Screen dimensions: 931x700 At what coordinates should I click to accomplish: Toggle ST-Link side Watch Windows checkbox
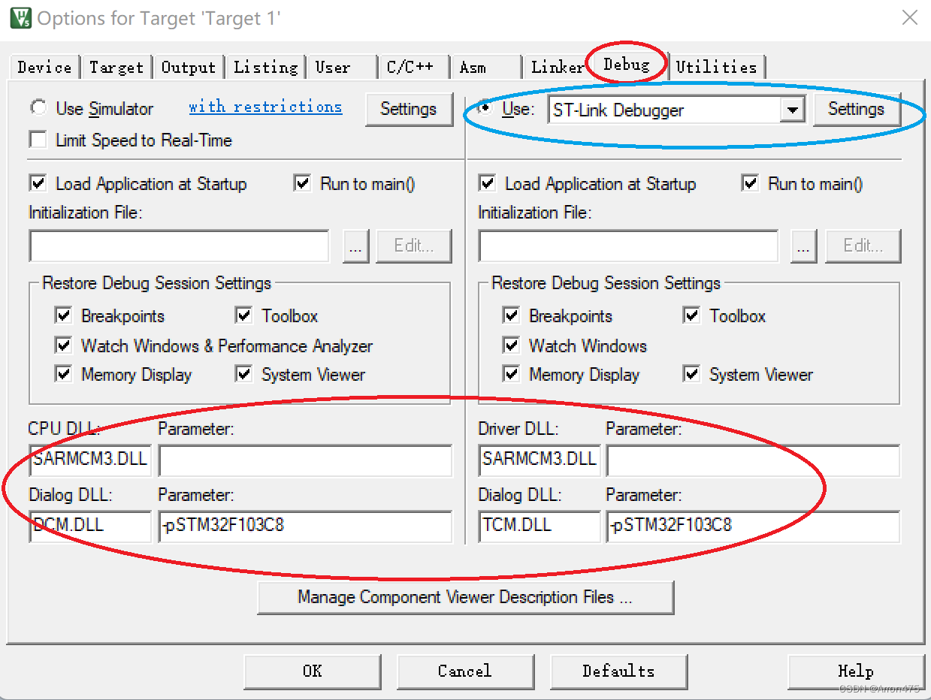(x=511, y=345)
